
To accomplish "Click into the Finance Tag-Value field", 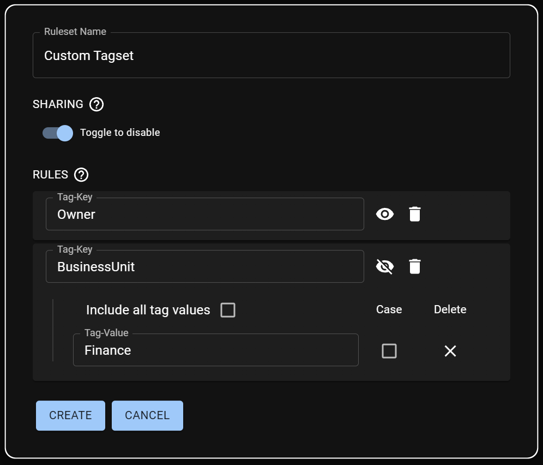I will point(215,350).
